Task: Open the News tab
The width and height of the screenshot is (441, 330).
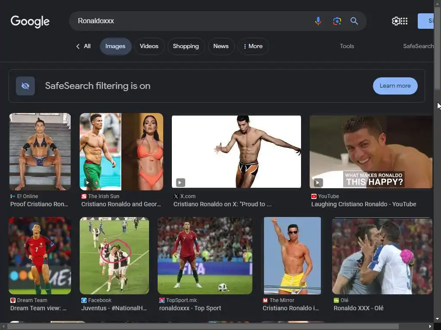Action: (x=221, y=46)
